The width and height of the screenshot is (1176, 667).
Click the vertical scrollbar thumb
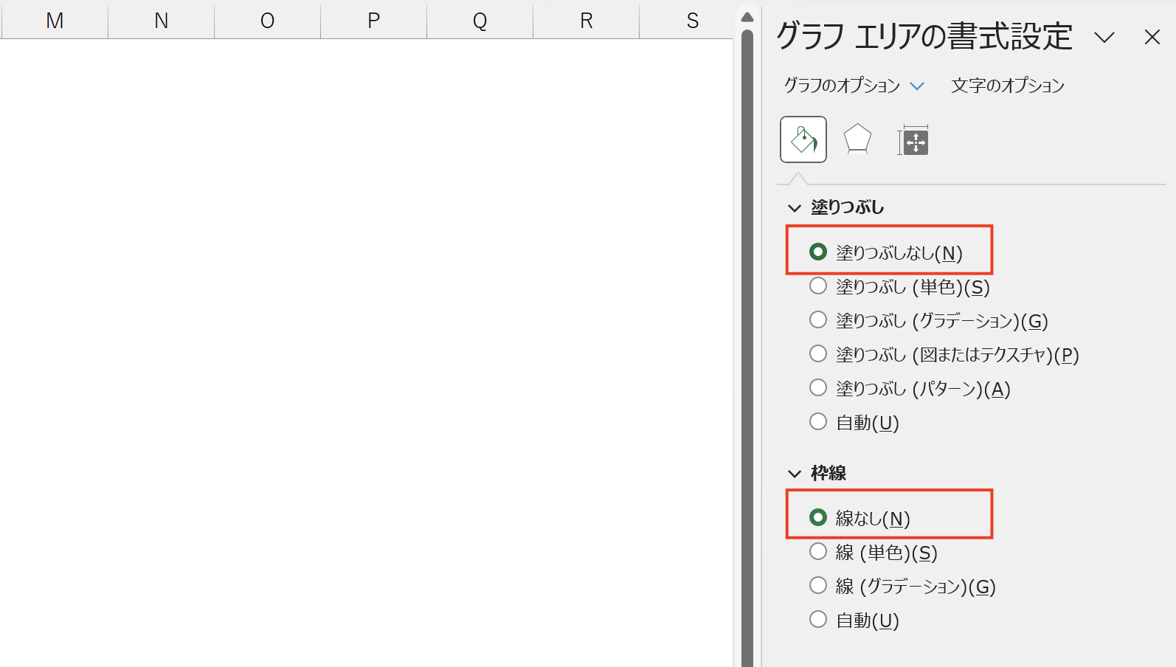click(747, 347)
